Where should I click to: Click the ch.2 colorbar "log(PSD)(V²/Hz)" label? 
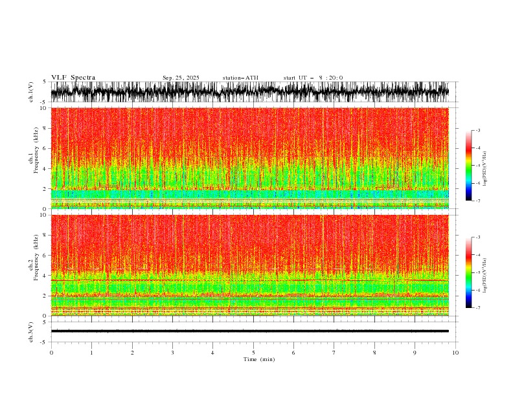click(485, 276)
